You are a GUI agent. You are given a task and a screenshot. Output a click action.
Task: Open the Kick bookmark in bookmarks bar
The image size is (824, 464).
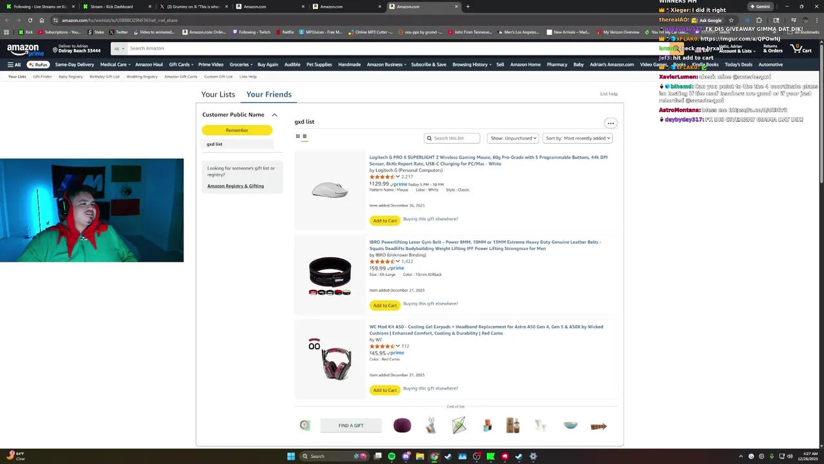(26, 32)
